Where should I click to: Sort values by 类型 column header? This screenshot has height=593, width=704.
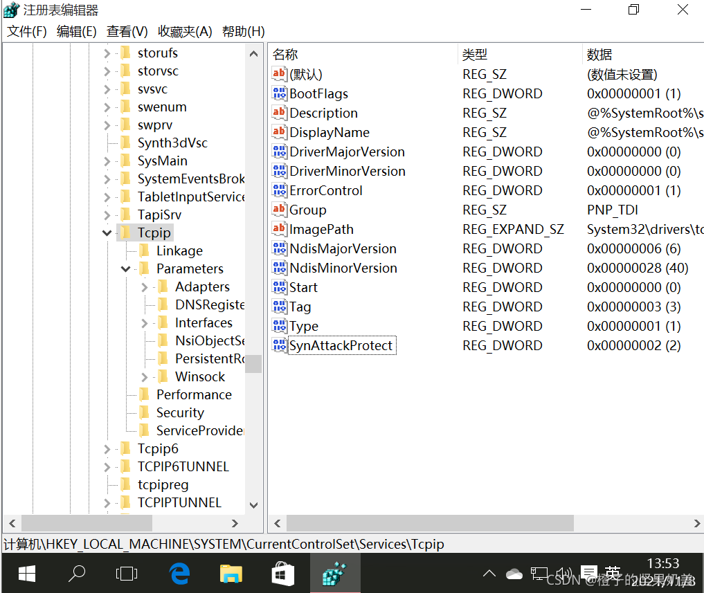(521, 54)
